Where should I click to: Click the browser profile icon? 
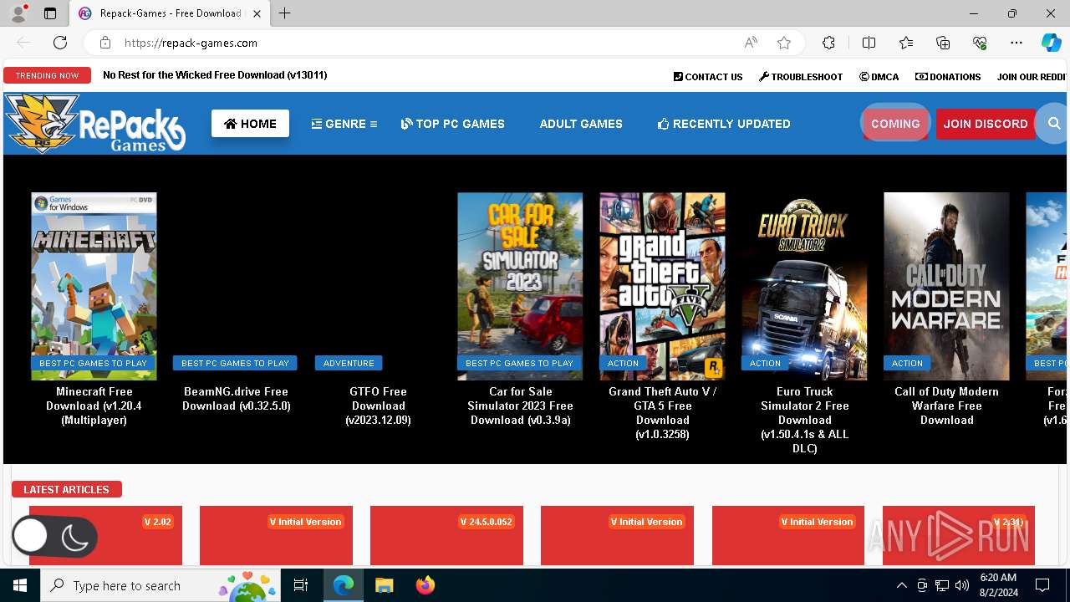pos(18,13)
